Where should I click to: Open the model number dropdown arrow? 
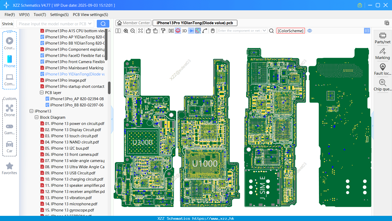point(90,24)
